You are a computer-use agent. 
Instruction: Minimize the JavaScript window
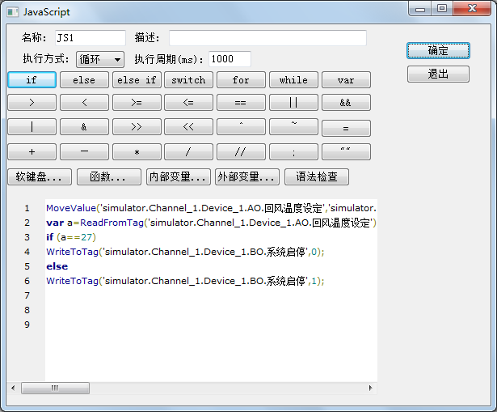click(x=420, y=8)
